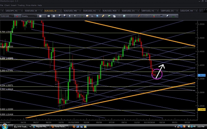Select the ellipse shape tool
This screenshot has height=129, width=207.
[x=146, y=16]
